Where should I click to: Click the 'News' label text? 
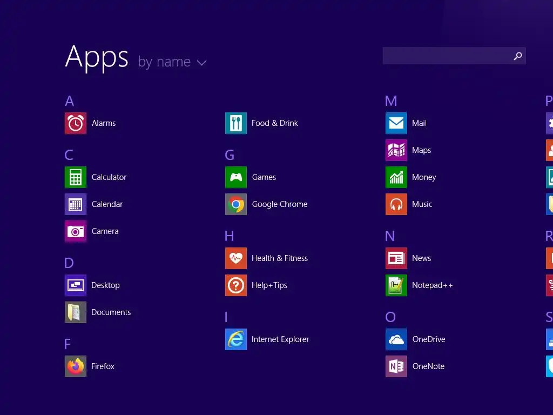point(421,258)
